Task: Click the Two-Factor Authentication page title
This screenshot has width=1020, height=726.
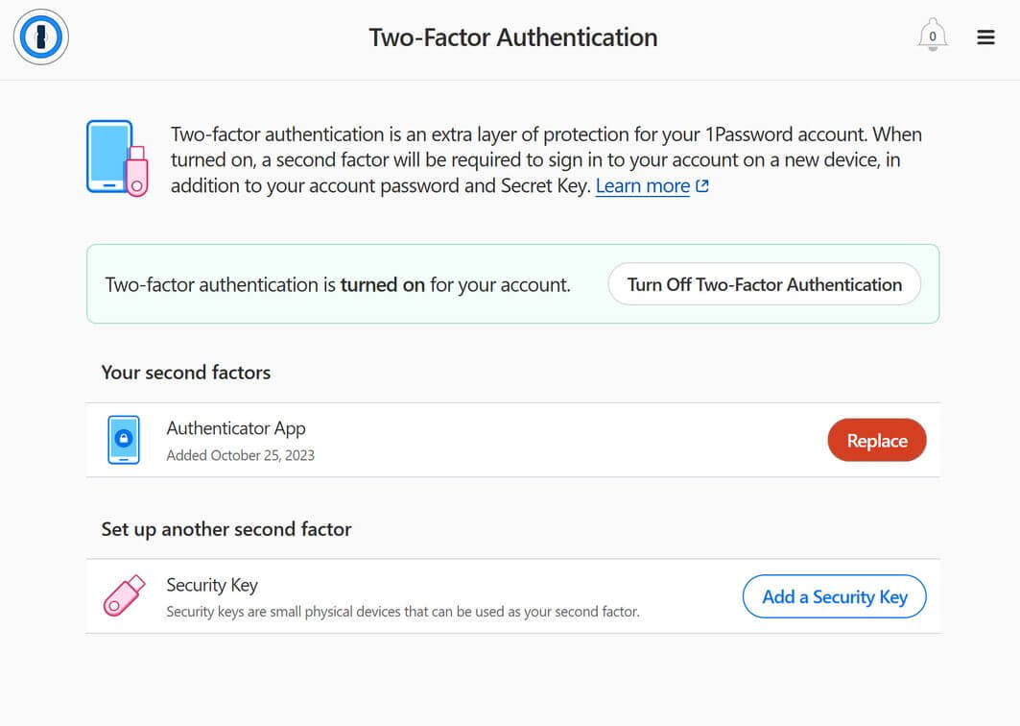Action: 513,37
